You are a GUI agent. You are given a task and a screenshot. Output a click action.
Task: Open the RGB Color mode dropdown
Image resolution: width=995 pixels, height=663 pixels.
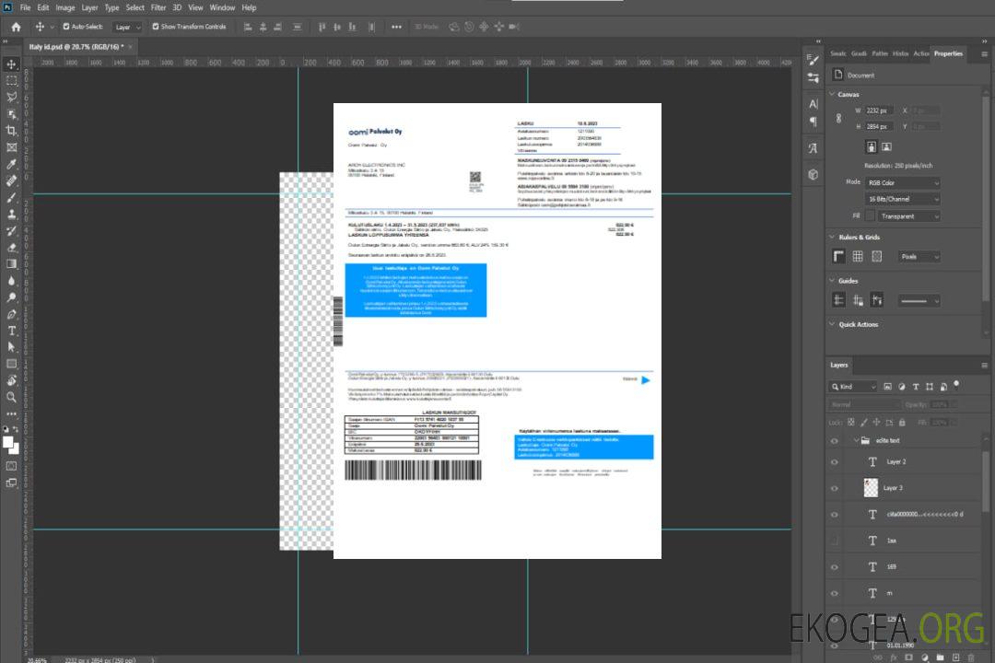pos(903,182)
